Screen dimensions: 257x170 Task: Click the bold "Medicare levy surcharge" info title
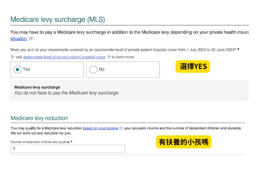(37, 87)
